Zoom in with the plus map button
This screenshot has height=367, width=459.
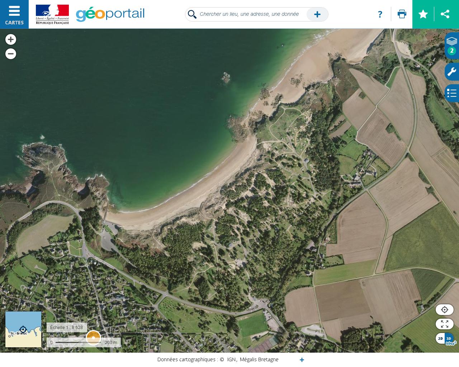coord(11,39)
